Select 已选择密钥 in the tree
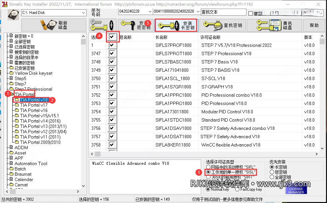 pyautogui.click(x=24, y=47)
